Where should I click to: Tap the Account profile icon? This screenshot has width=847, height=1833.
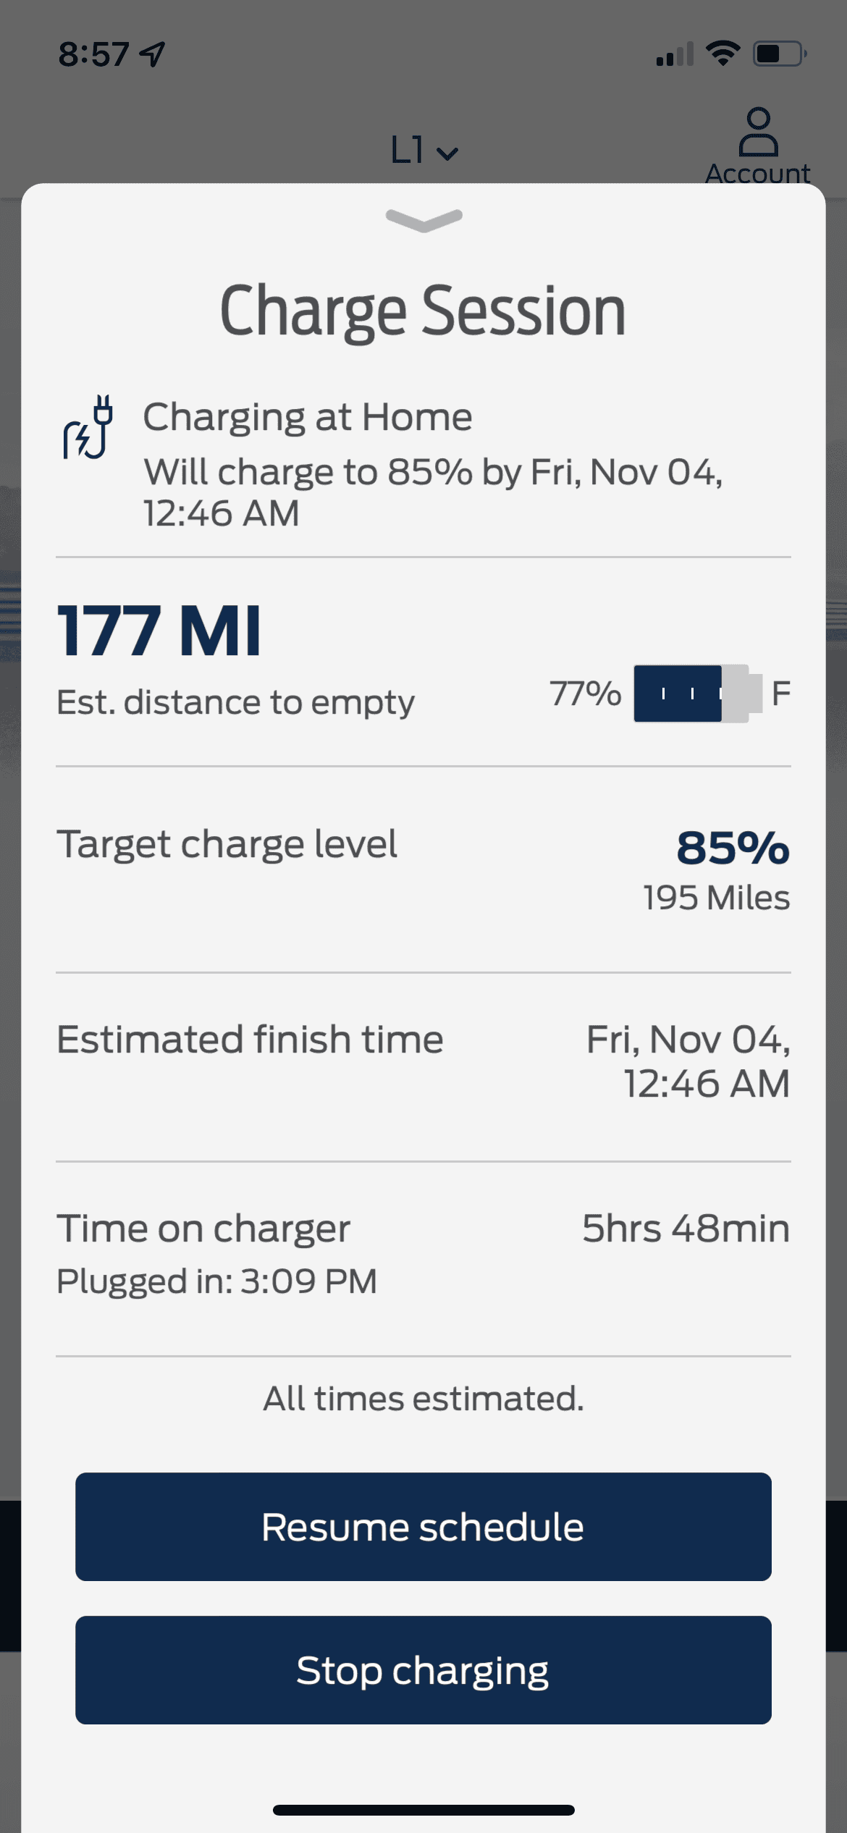coord(758,134)
